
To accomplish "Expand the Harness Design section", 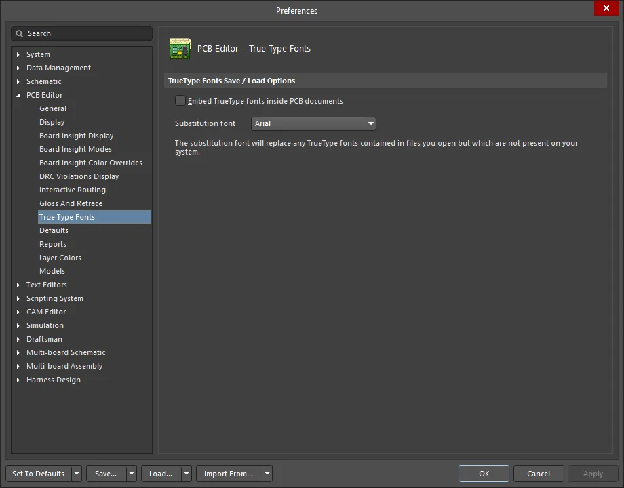I will tap(17, 380).
